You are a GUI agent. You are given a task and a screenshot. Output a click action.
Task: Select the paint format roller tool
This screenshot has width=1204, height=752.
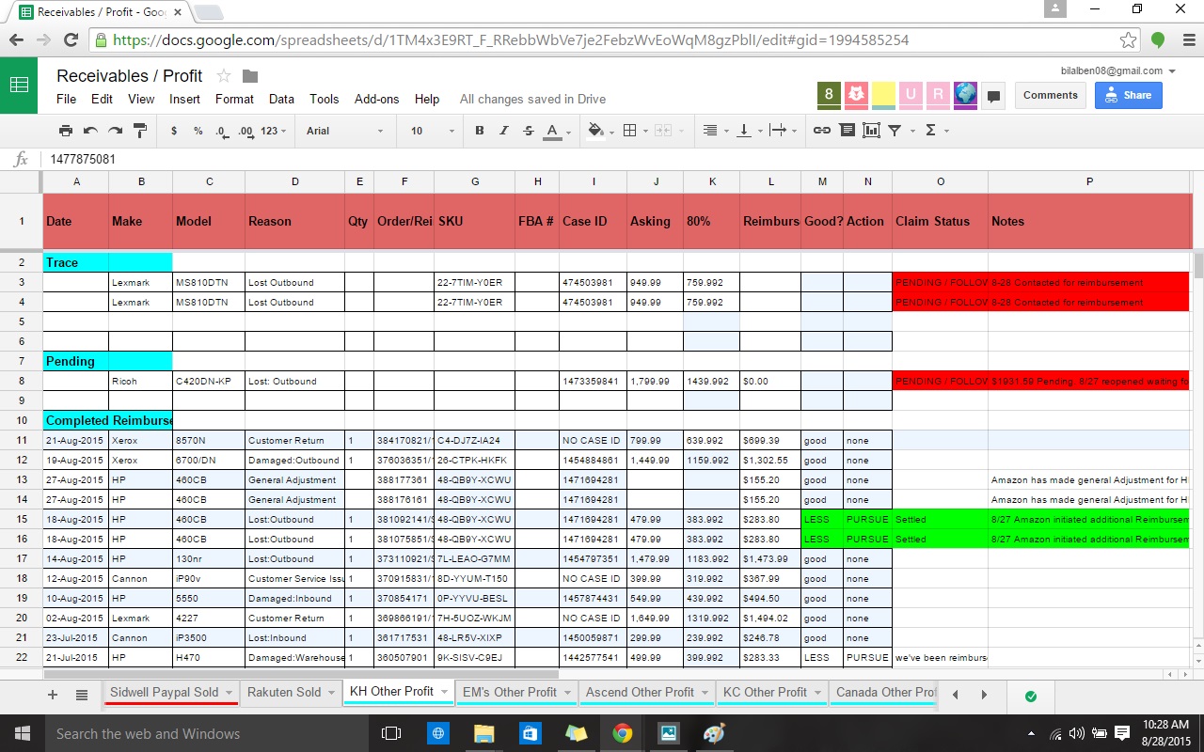tap(140, 131)
